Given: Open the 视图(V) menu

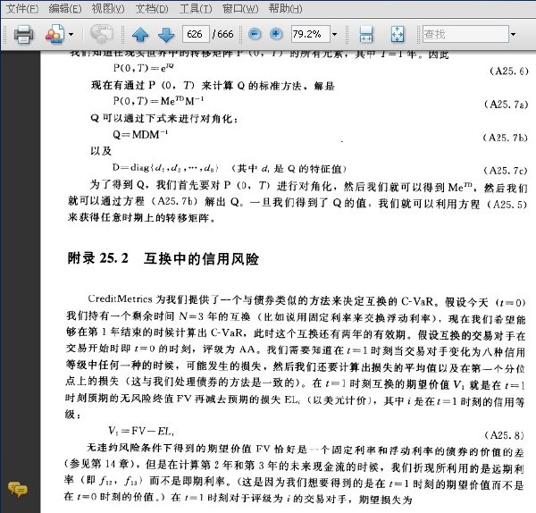Looking at the screenshot, I should [108, 8].
